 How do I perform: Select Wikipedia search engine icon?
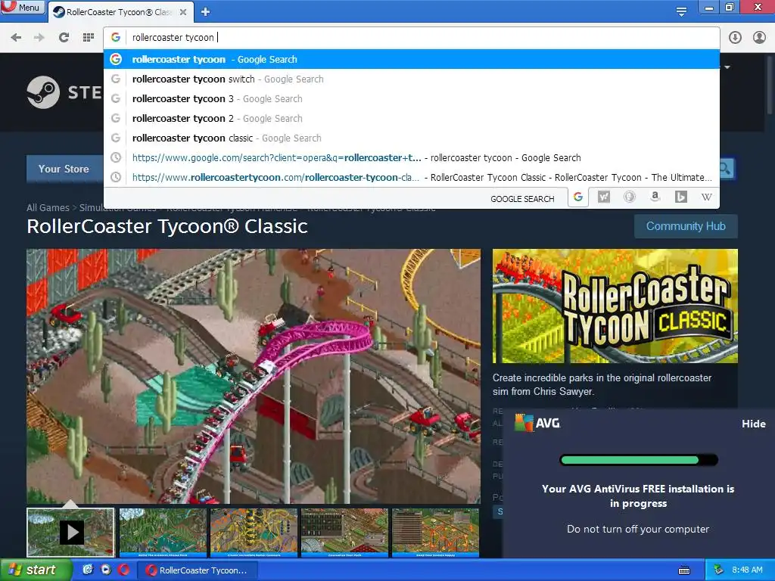707,197
